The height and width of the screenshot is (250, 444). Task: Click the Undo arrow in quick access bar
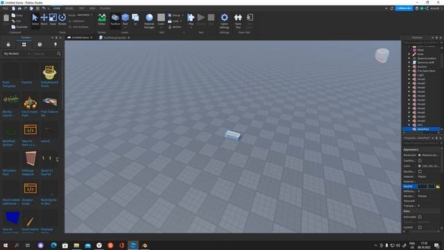coord(44,8)
